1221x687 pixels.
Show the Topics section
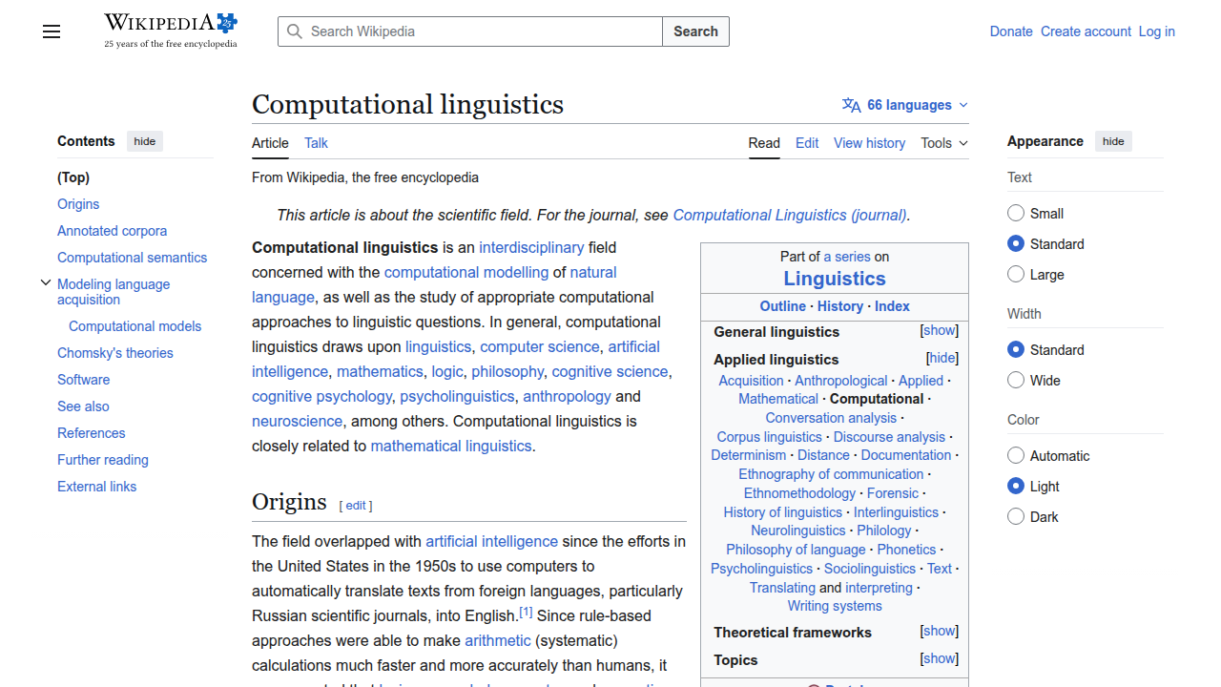coord(940,658)
